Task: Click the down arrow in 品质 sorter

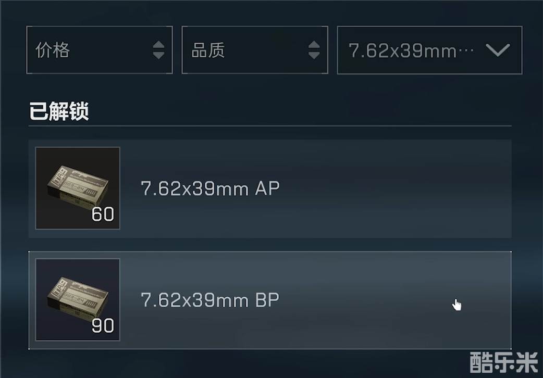Action: click(x=314, y=55)
